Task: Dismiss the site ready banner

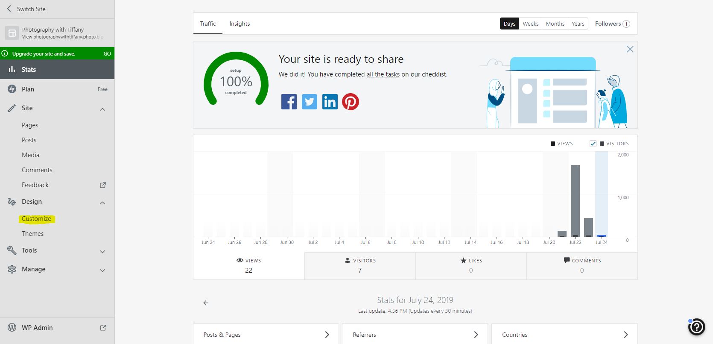Action: click(630, 49)
